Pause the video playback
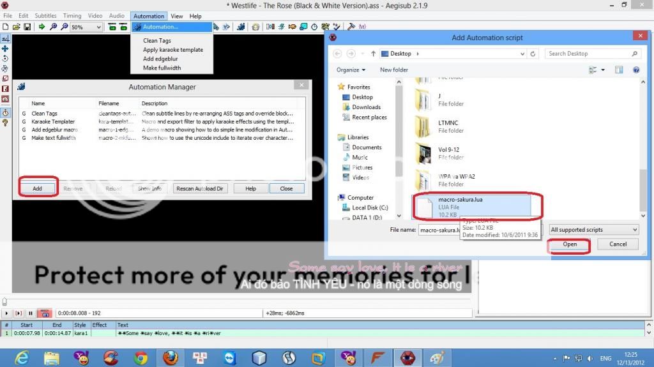 pos(30,313)
